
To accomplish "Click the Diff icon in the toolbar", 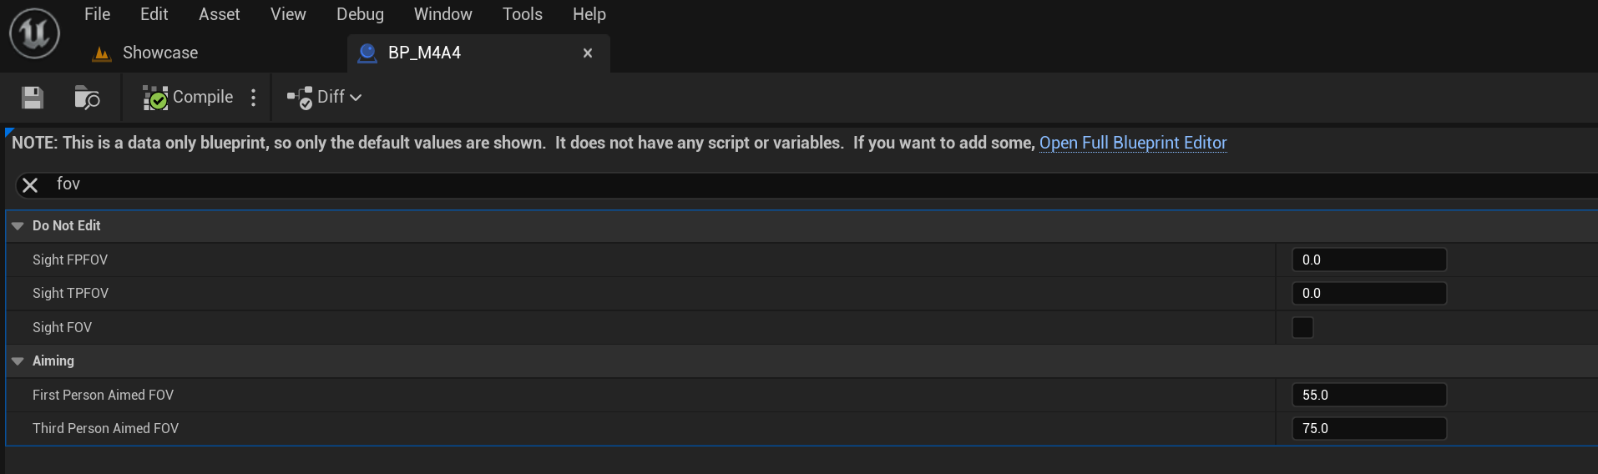I will tap(300, 98).
